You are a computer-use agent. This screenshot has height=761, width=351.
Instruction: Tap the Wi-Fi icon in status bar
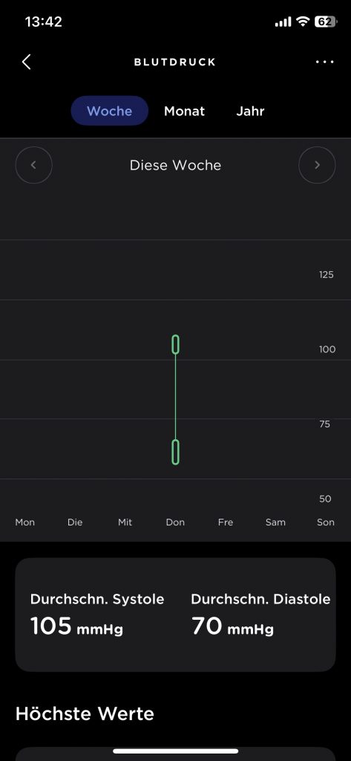tap(303, 22)
